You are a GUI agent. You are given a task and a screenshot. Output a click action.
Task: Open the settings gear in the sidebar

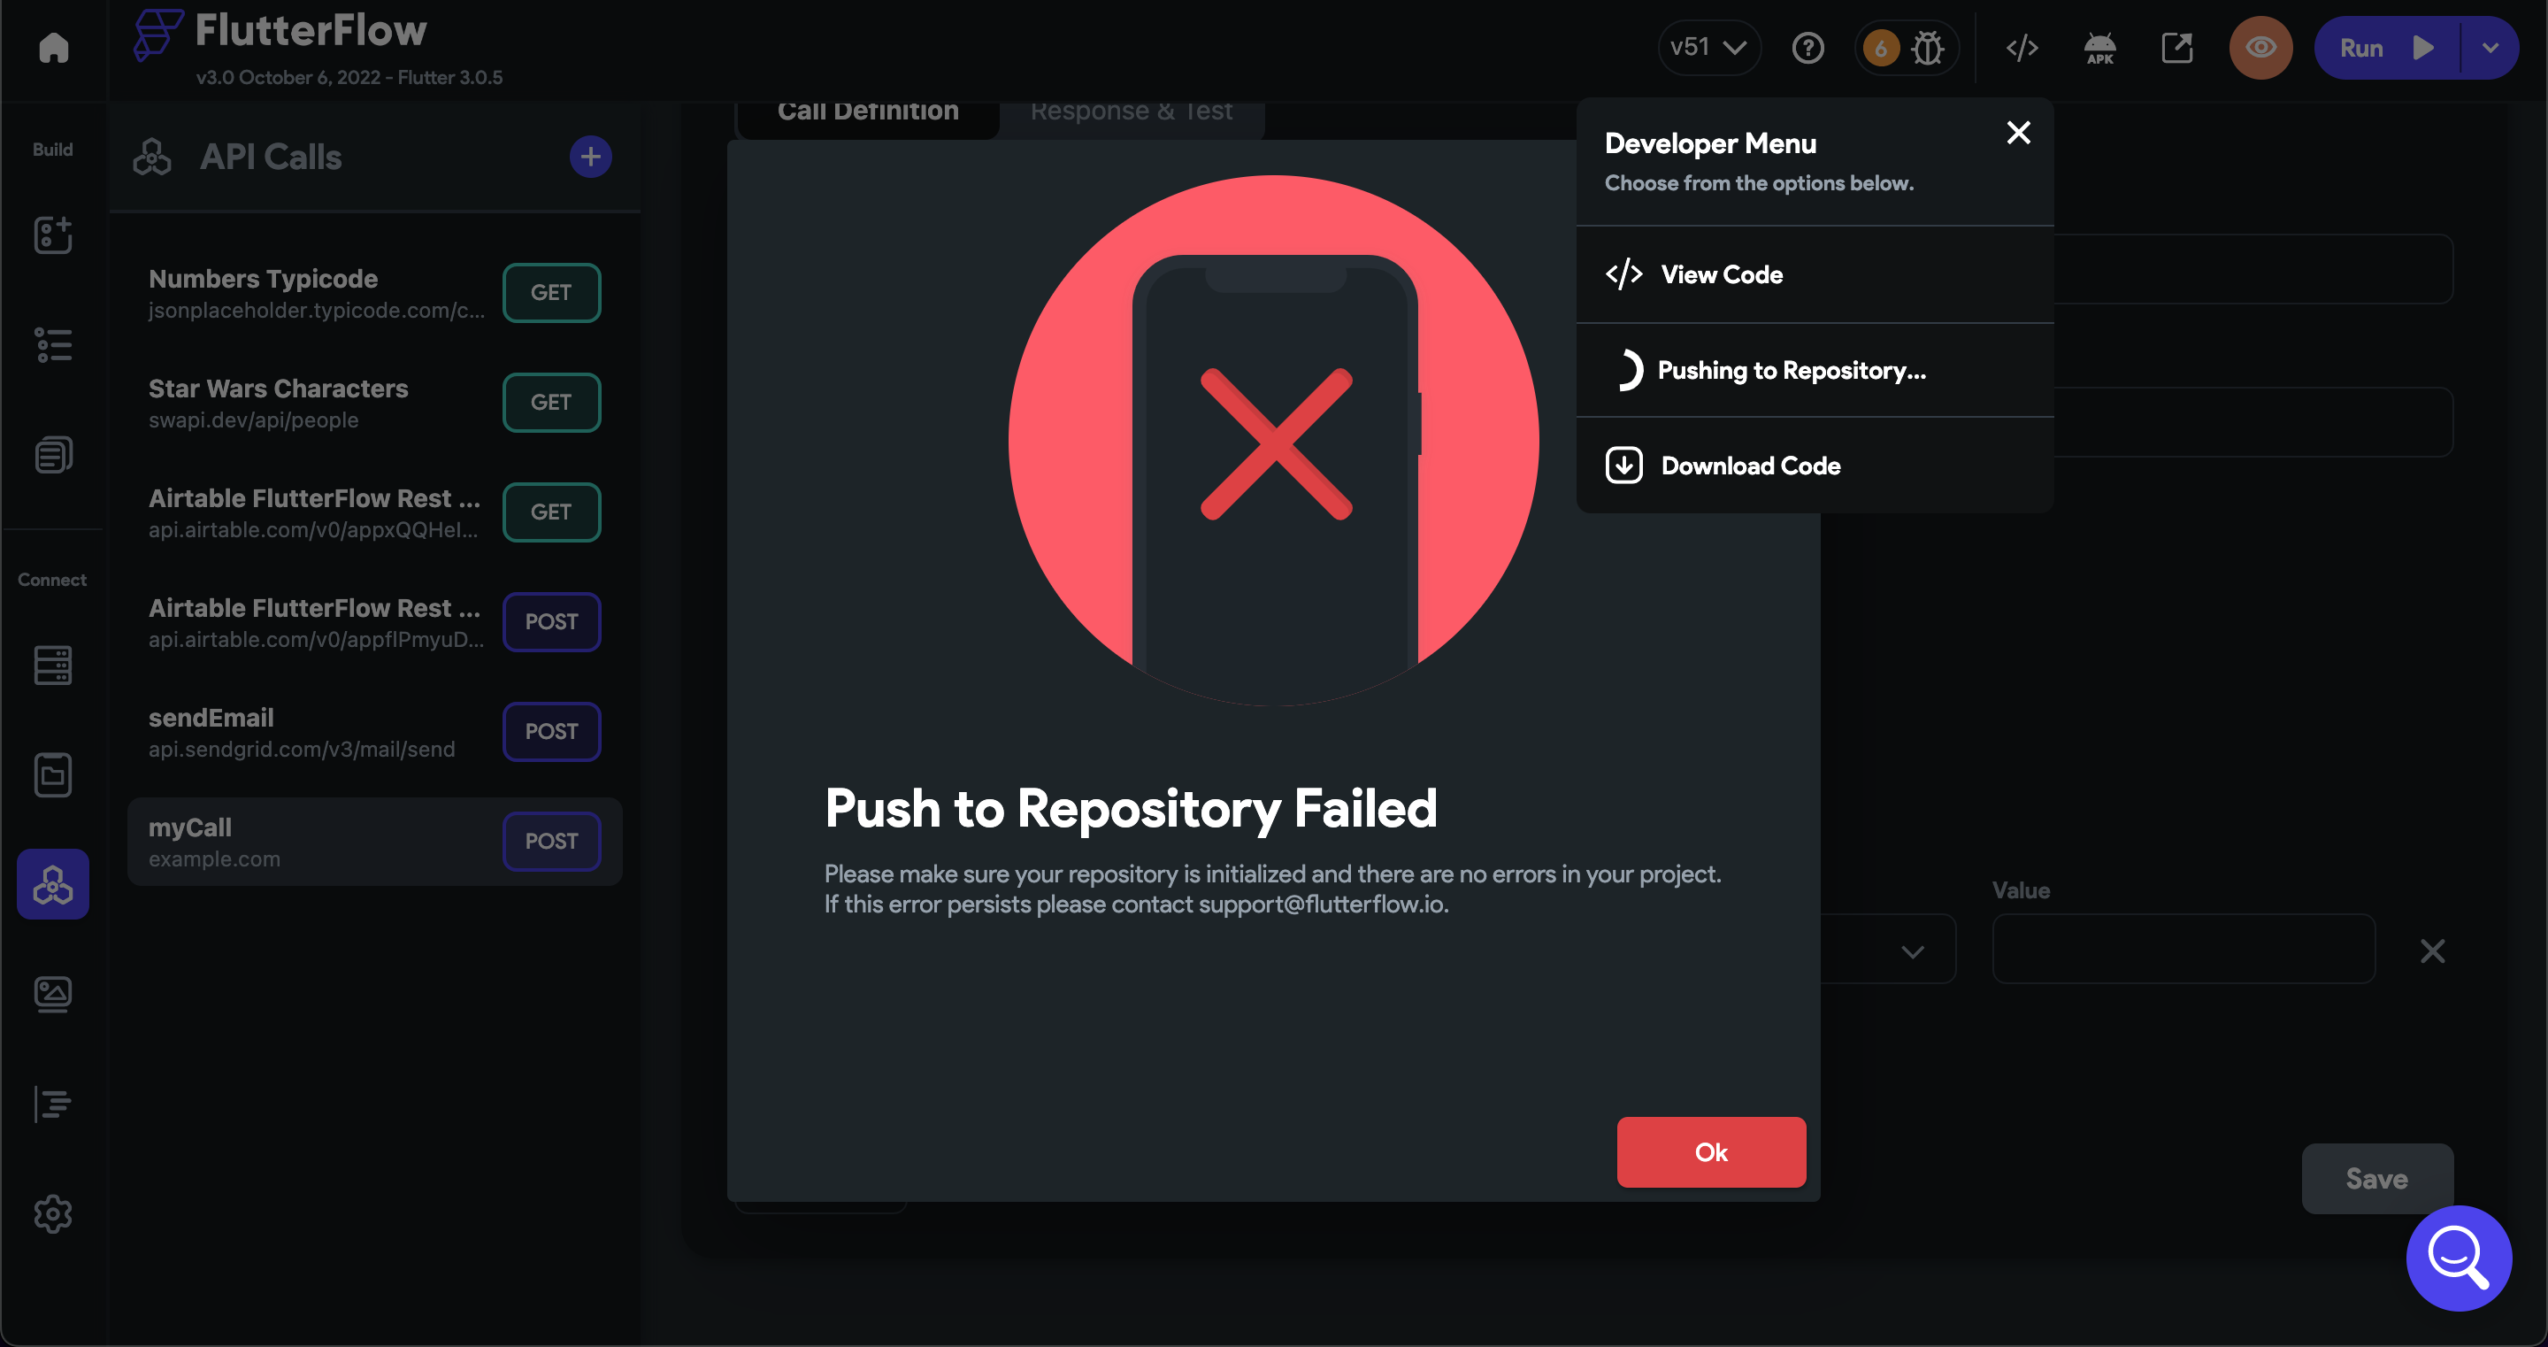[x=52, y=1214]
